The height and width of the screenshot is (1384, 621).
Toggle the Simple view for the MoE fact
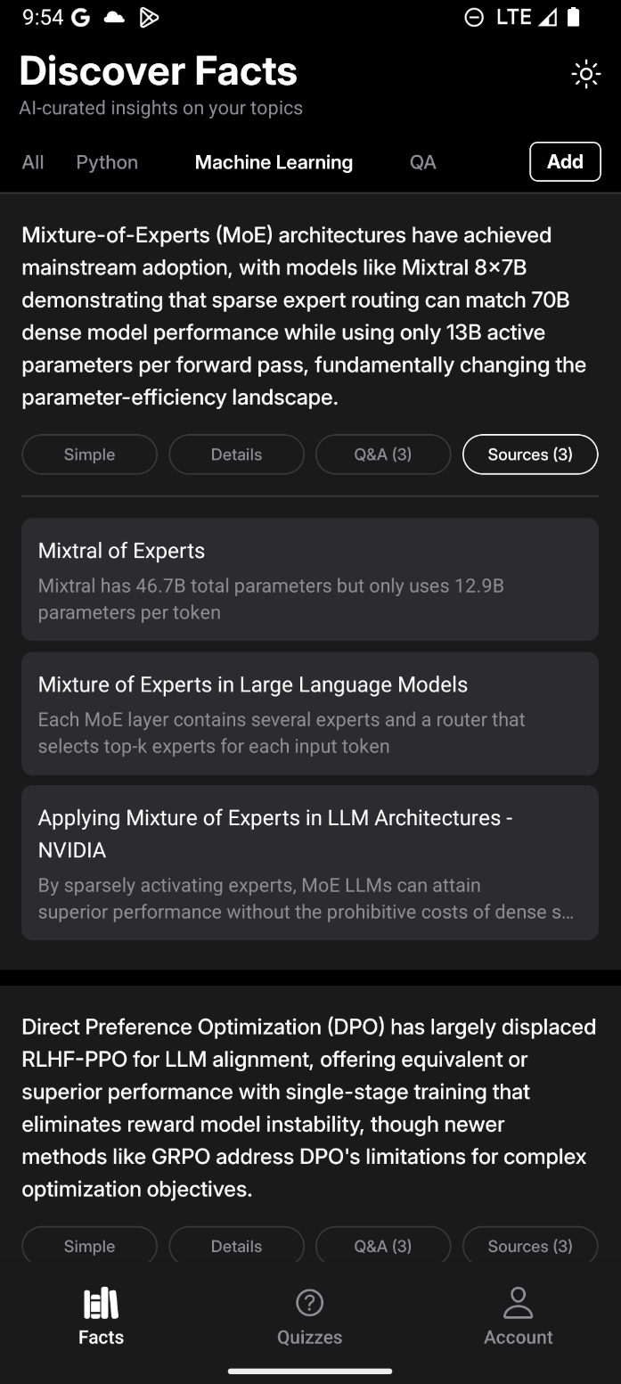point(89,455)
